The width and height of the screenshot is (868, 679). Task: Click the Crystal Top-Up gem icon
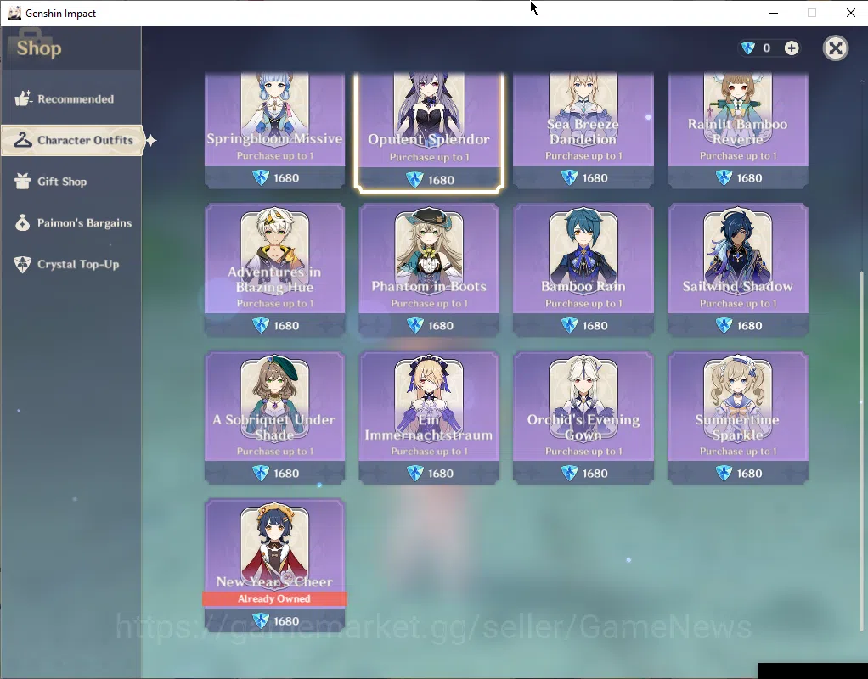tap(23, 264)
